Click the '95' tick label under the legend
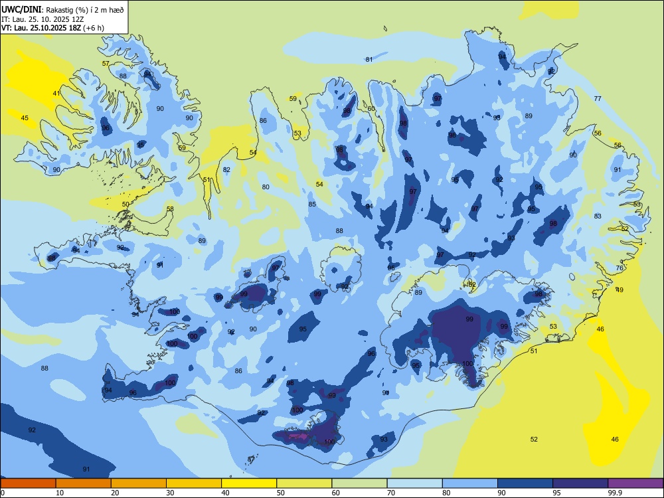This screenshot has height=498, width=664. 557,493
